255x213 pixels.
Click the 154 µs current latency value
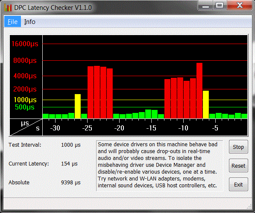pos(69,164)
